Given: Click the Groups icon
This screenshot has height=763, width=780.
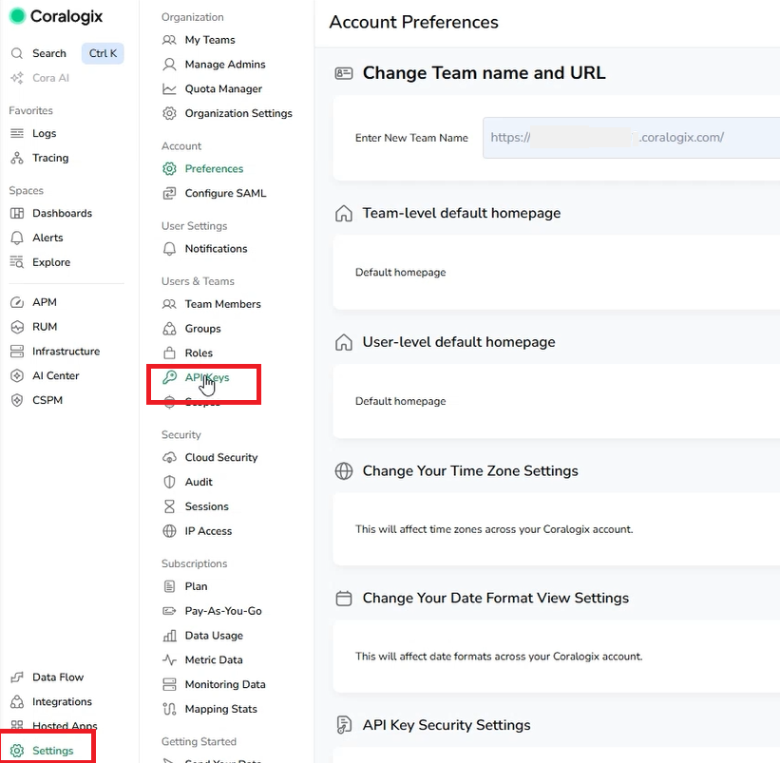Looking at the screenshot, I should click(x=169, y=328).
